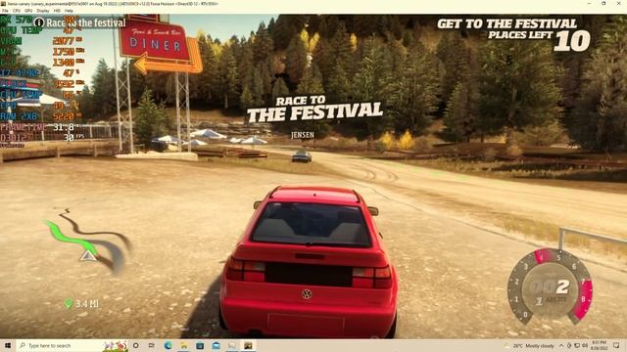Click the GET TO THE FESTIVAL heading
Screen dimensions: 627x352
point(506,23)
